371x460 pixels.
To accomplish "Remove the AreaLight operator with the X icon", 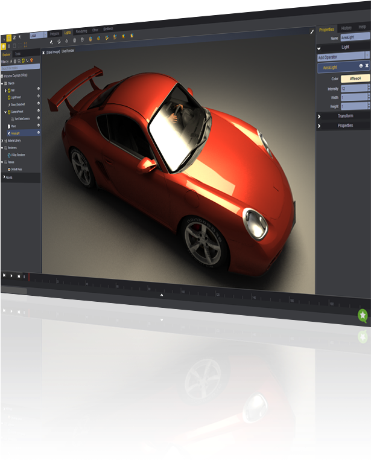I will [367, 66].
